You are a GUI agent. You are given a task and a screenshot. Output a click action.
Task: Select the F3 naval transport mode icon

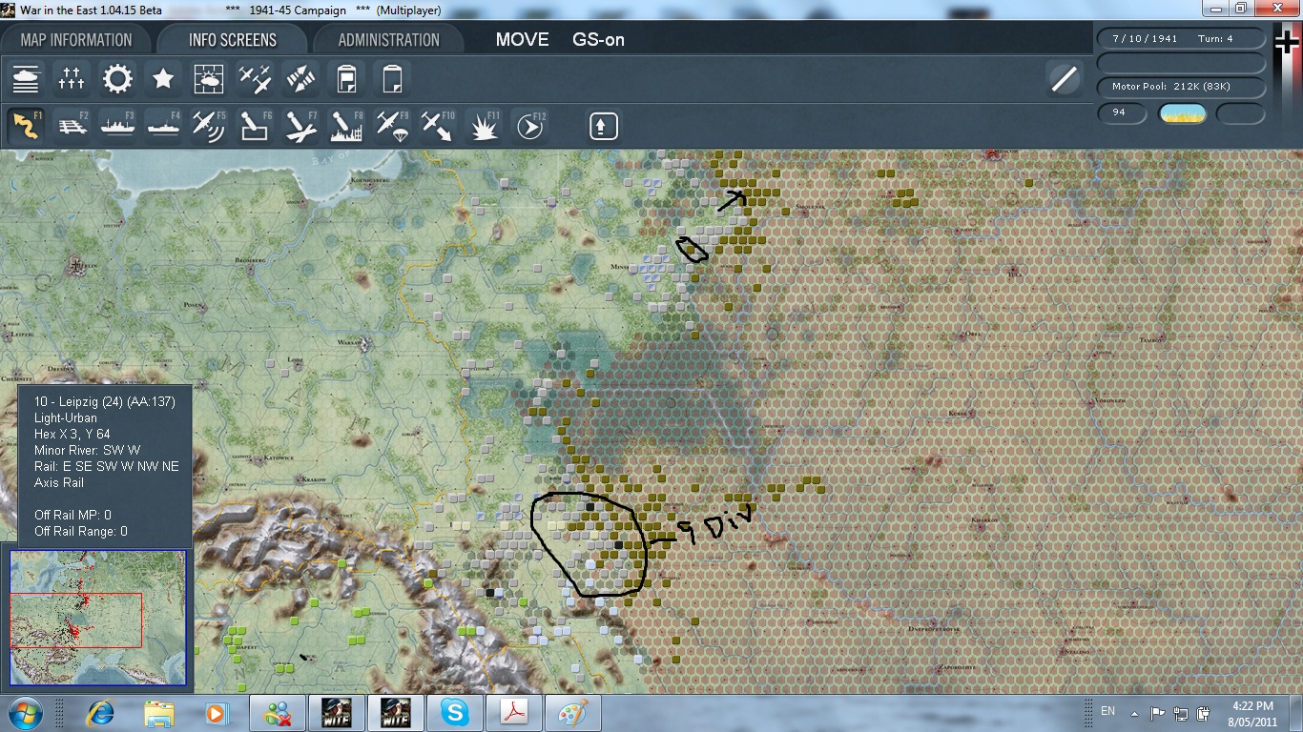117,126
